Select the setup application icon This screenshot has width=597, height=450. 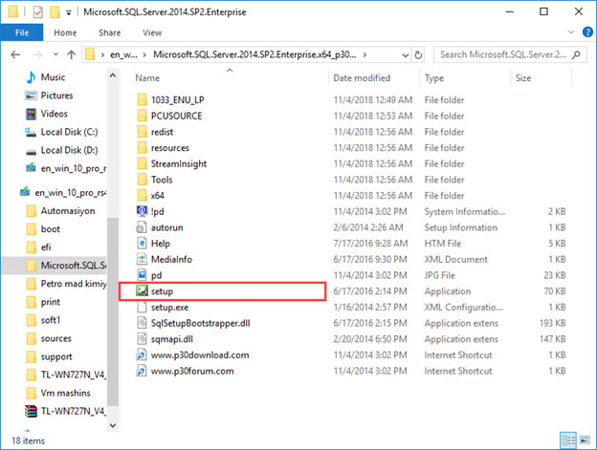tap(142, 291)
